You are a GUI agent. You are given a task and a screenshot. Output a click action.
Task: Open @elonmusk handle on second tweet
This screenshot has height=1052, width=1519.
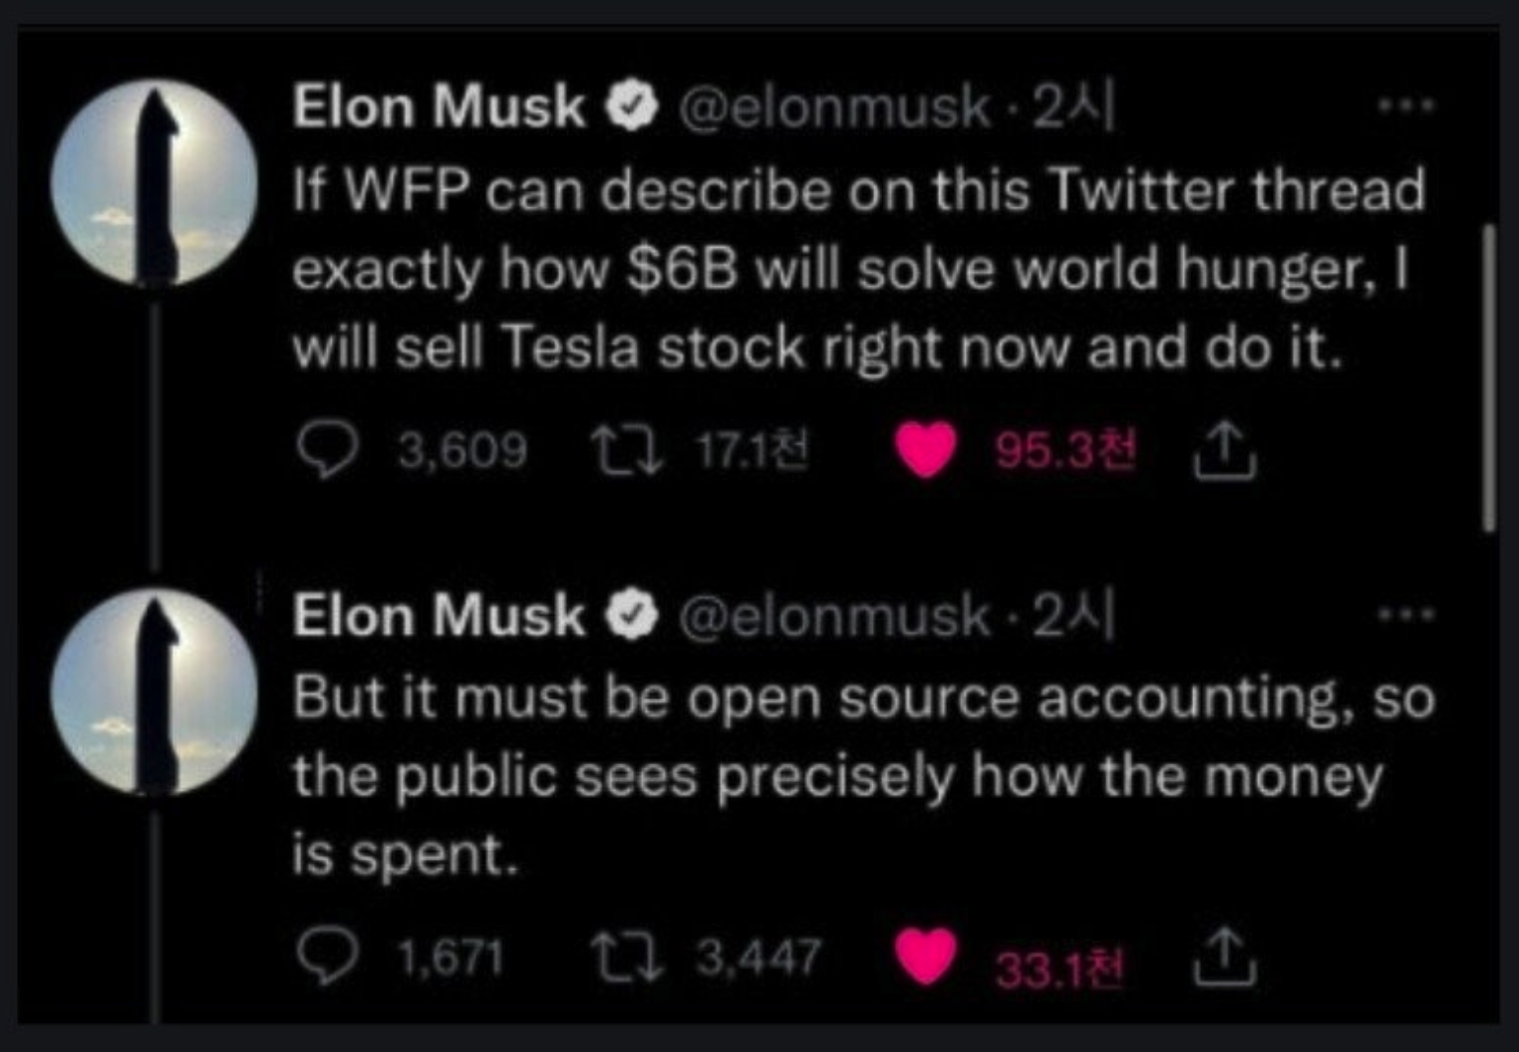834,616
